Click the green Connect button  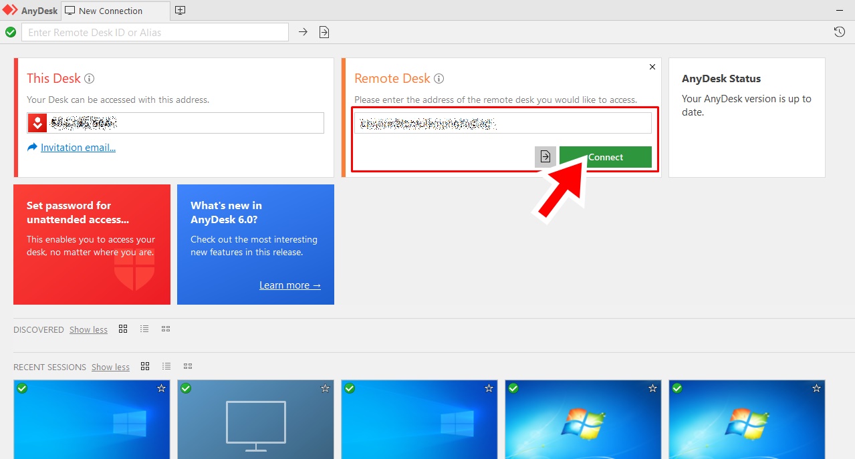pyautogui.click(x=606, y=157)
